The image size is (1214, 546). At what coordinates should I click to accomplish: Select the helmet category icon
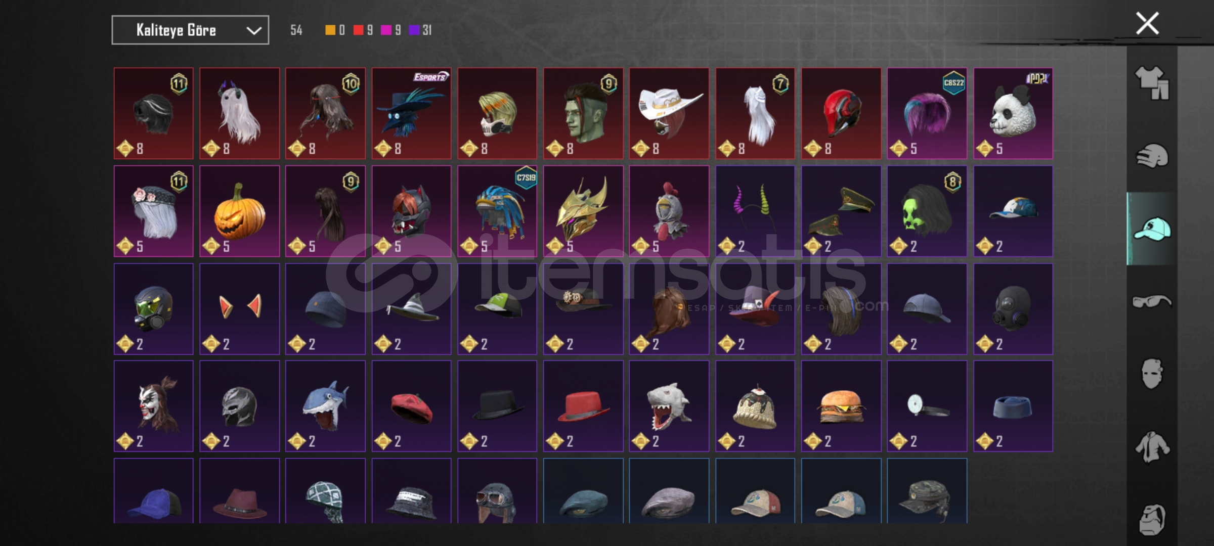1152,156
